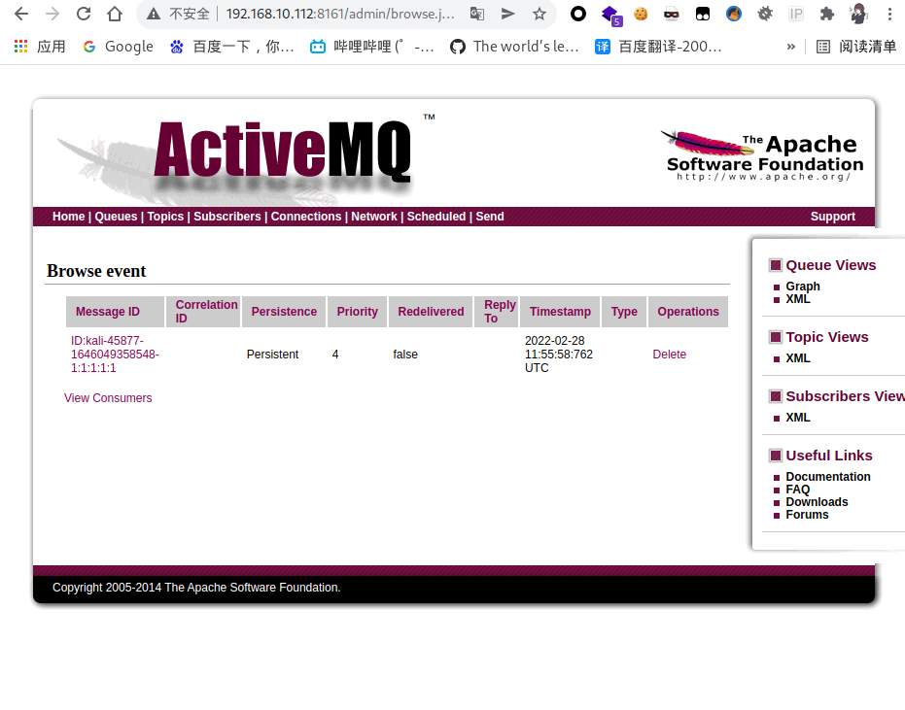905x710 pixels.
Task: Bookmark this page with the star icon
Action: click(540, 14)
